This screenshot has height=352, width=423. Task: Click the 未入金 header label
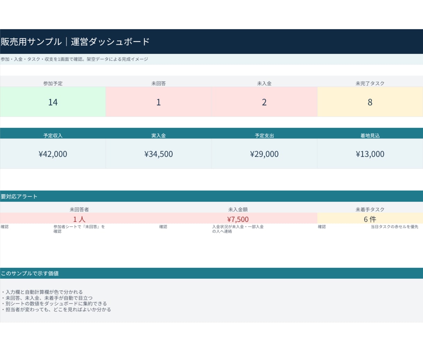(x=264, y=83)
